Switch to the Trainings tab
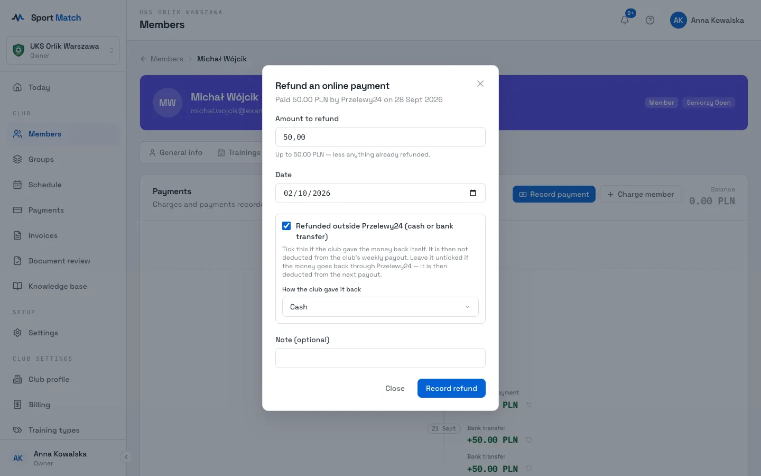Viewport: 761px width, 476px height. pos(239,152)
